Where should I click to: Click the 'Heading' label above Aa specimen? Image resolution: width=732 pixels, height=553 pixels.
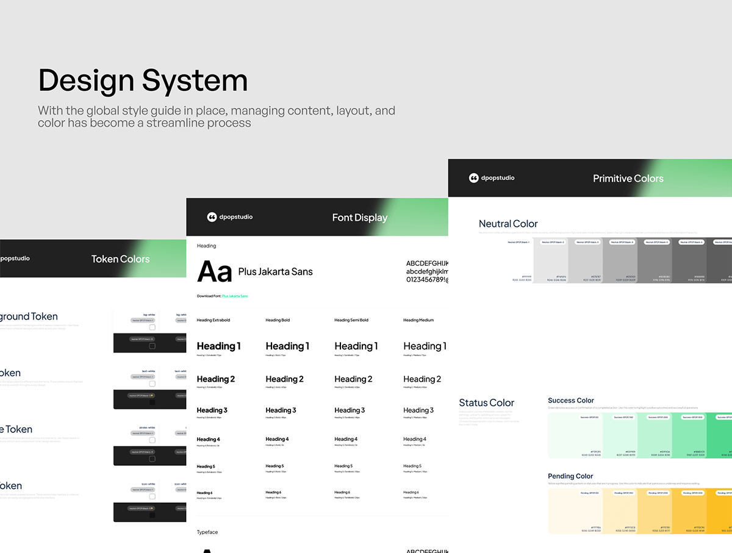click(206, 246)
